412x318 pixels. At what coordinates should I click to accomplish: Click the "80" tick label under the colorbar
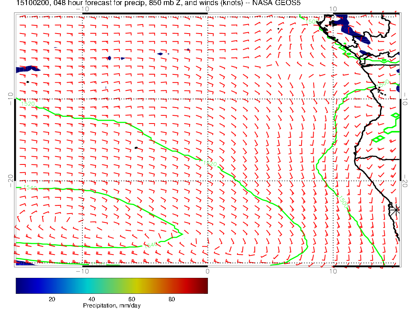tap(171, 299)
